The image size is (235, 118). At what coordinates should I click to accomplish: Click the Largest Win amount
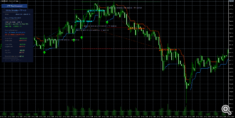pyautogui.click(x=23, y=44)
